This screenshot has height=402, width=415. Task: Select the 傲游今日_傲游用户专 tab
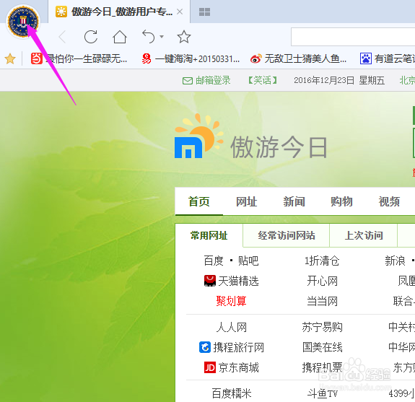(119, 12)
